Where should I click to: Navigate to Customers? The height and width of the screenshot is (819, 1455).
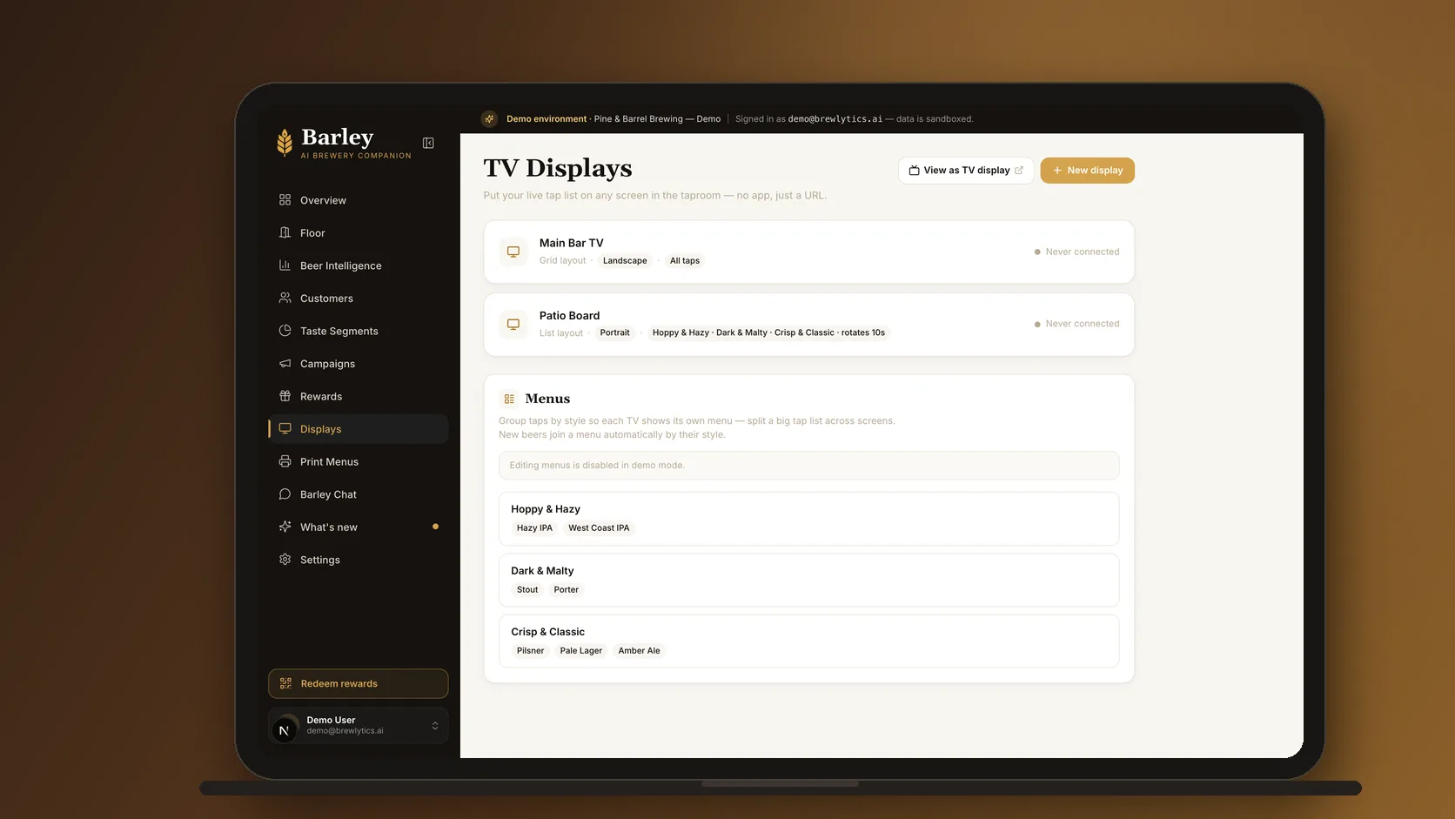click(359, 298)
